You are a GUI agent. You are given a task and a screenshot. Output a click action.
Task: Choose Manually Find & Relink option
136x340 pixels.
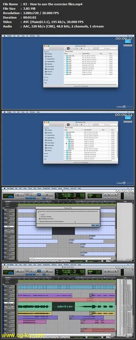pos(45,217)
